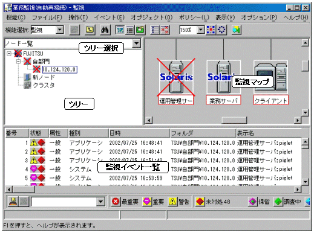Sort events by 状態 column header
The image size is (314, 233).
39,133
